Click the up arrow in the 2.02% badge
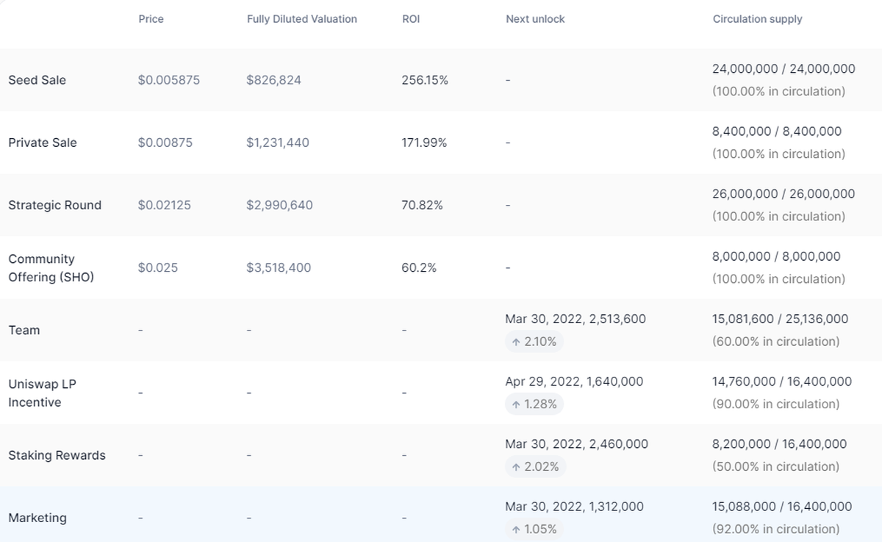882x542 pixels. click(516, 466)
